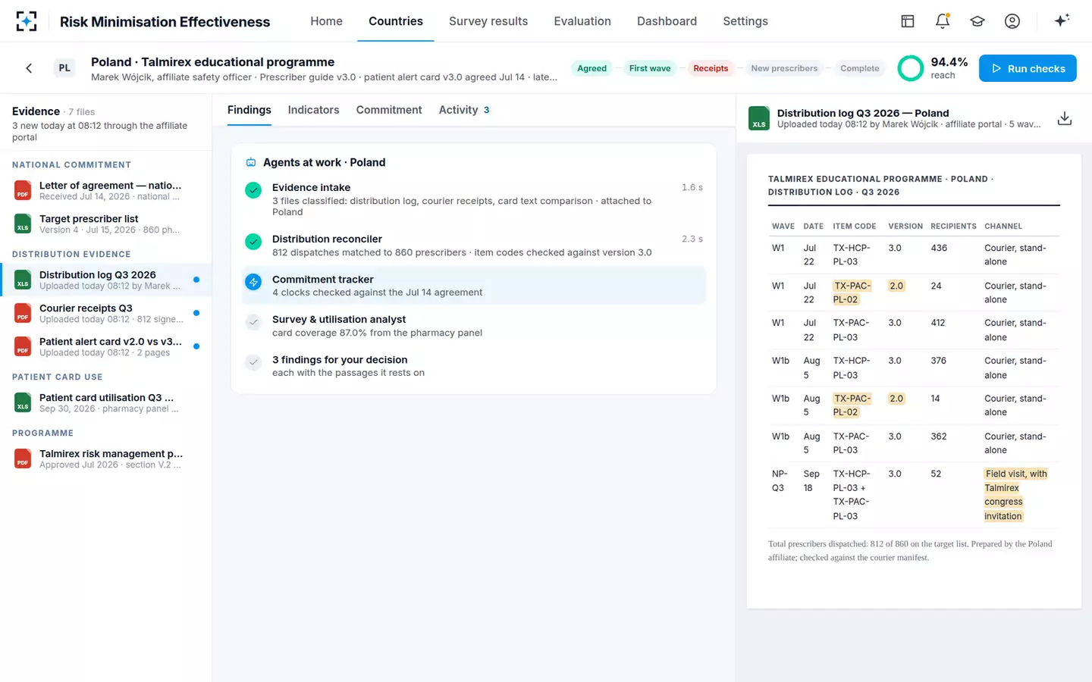The image size is (1092, 682).
Task: Click the XLS icon in document viewer header
Action: (759, 118)
